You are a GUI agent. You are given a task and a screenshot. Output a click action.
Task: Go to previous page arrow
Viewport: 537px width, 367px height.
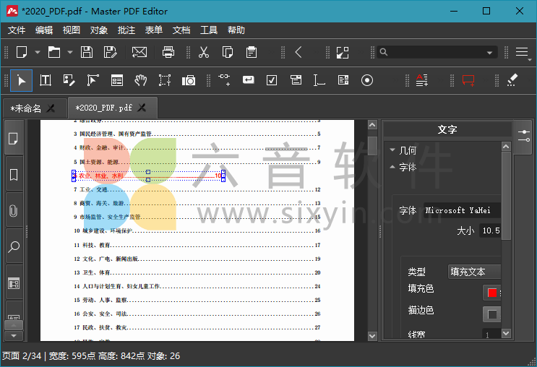point(298,53)
